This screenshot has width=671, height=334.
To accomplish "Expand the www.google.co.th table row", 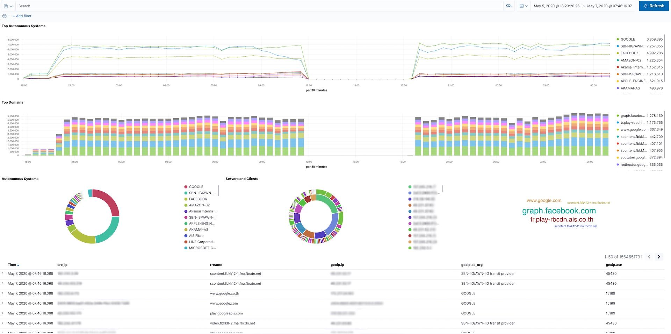I will pyautogui.click(x=3, y=293).
